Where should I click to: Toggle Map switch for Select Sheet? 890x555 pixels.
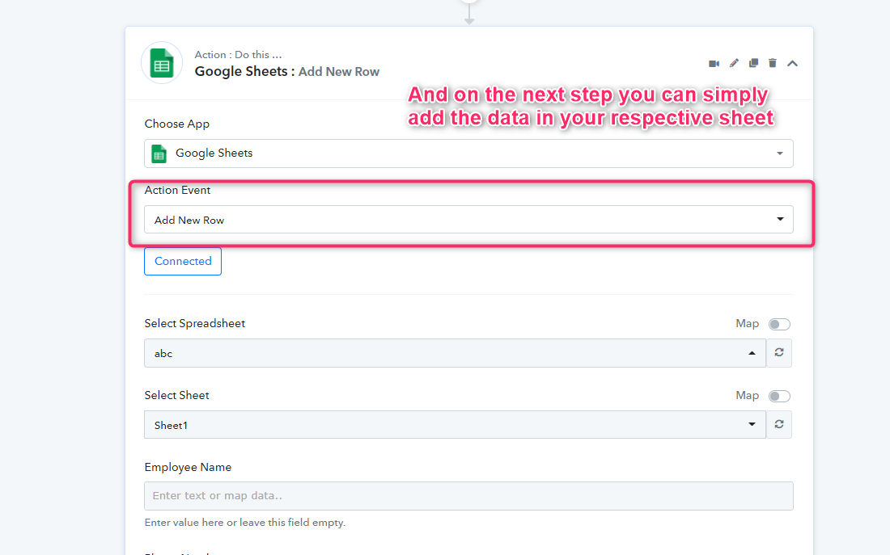pyautogui.click(x=779, y=396)
